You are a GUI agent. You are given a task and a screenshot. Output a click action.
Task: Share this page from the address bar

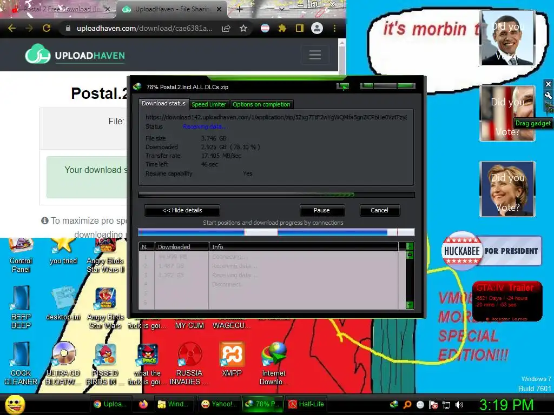[226, 28]
